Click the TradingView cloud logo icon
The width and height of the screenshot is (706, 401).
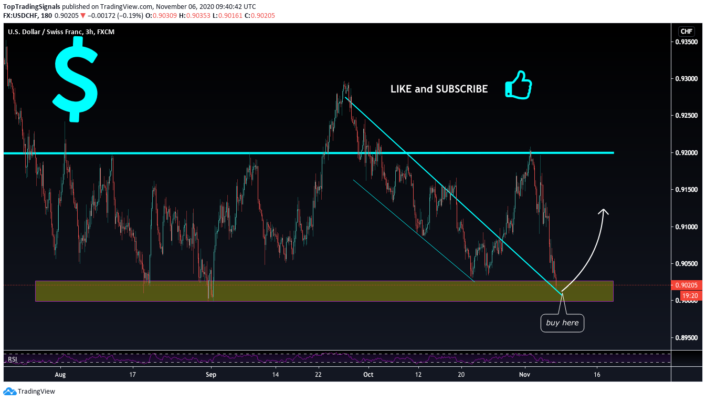(x=9, y=392)
